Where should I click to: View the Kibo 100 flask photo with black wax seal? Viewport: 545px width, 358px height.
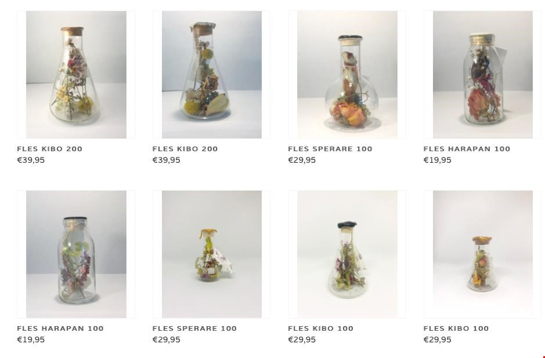pos(347,254)
